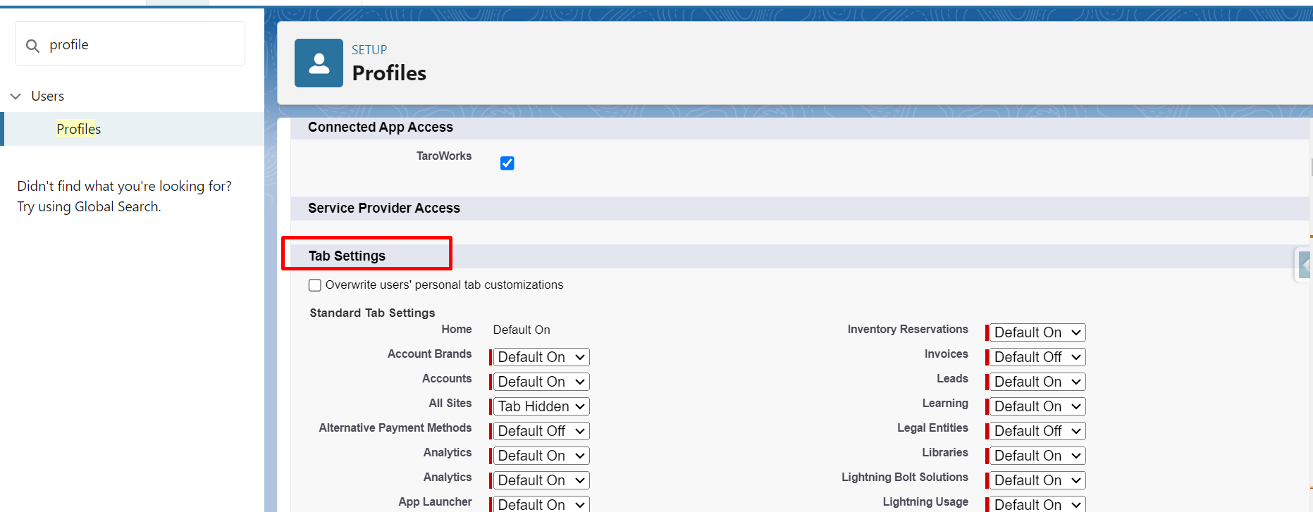This screenshot has width=1313, height=512.
Task: Click the Quick Find search field
Action: 141,44
